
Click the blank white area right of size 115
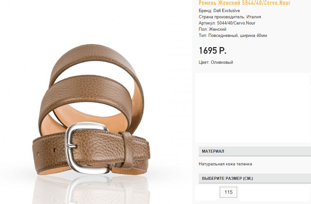(x=274, y=193)
